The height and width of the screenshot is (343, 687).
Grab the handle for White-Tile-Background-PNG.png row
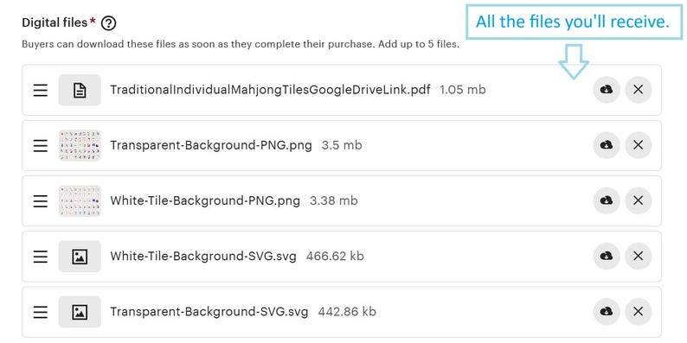pos(41,200)
